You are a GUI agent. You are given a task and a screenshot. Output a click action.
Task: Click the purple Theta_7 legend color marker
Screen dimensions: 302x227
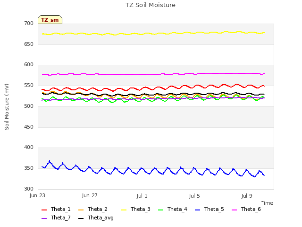pyautogui.click(x=44, y=218)
